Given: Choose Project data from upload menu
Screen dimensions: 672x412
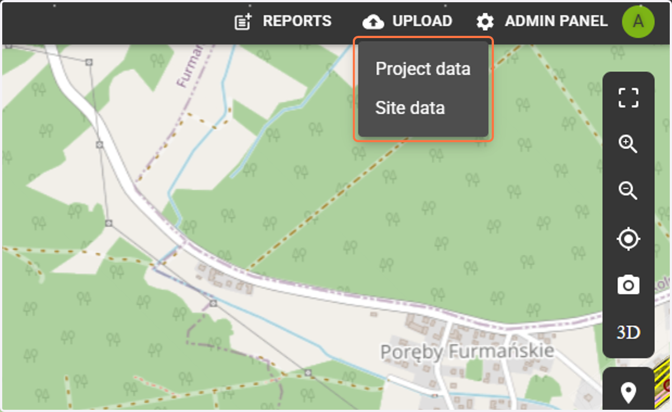Looking at the screenshot, I should click(423, 69).
